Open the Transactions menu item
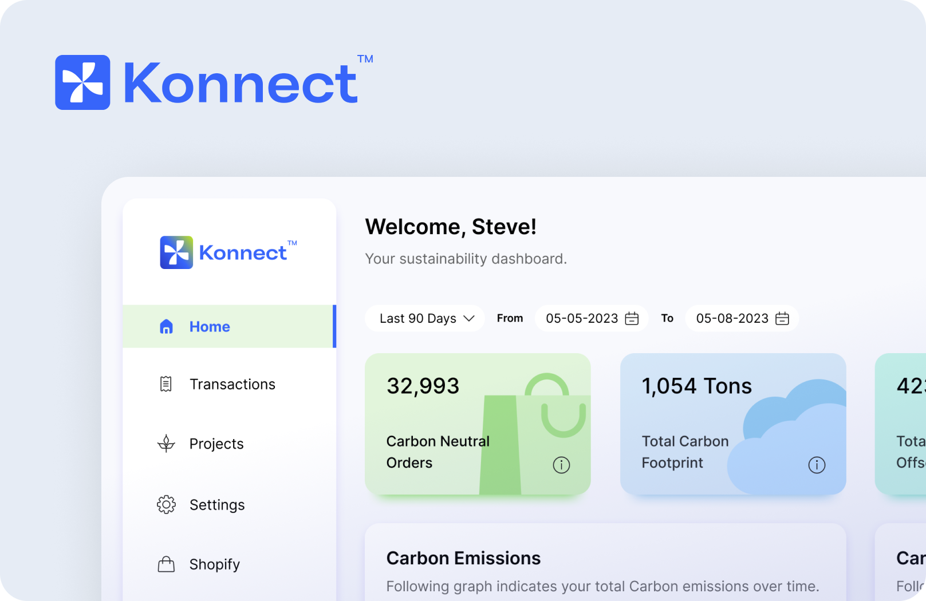This screenshot has height=601, width=926. tap(233, 384)
